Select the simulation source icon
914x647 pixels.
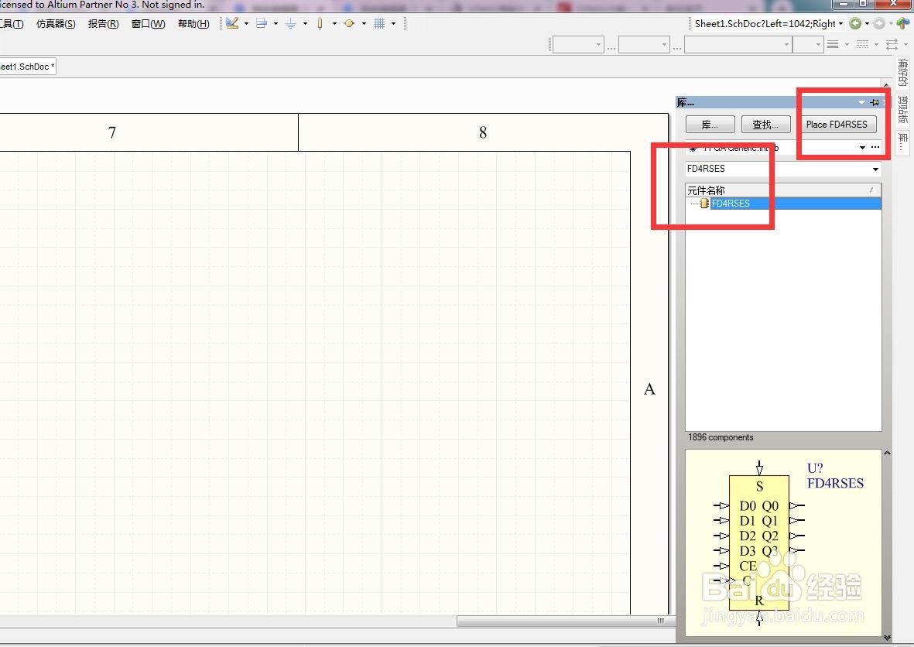[349, 23]
